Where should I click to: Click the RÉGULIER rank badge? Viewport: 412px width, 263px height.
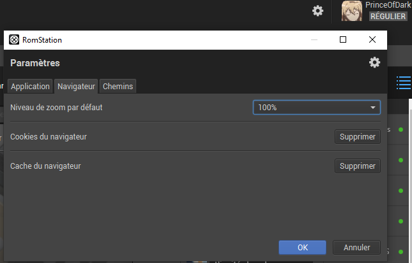point(387,16)
